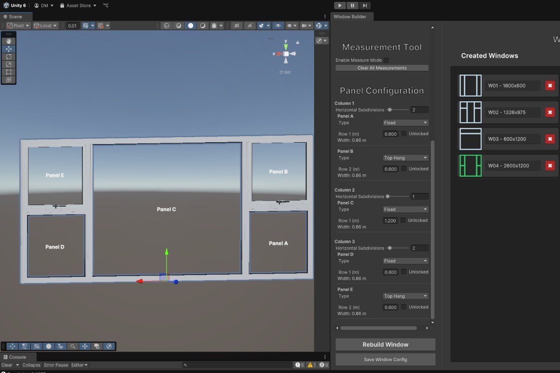Select the Scale tool
Viewport: 560px width, 373px height.
[9, 64]
